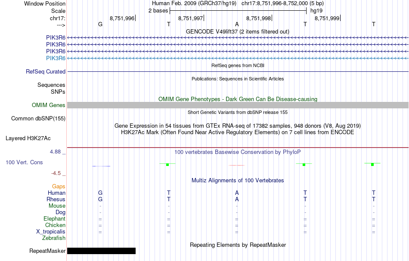The width and height of the screenshot is (409, 261).
Task: Click the Window Position track label
Action: pyautogui.click(x=45, y=3)
